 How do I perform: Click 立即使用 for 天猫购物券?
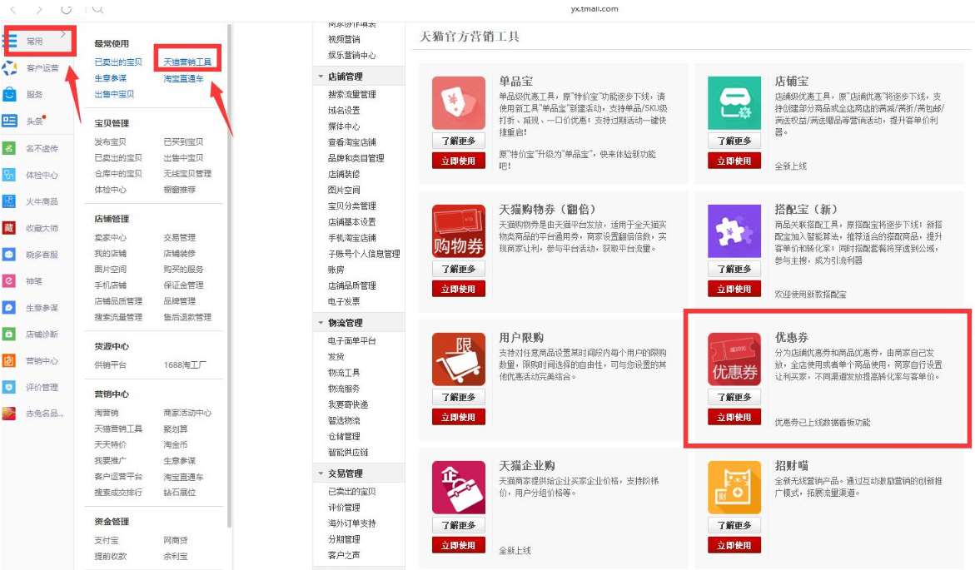[x=459, y=289]
